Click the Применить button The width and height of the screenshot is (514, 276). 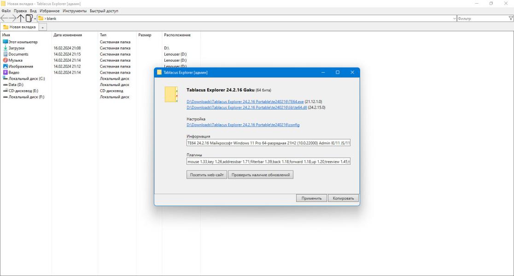[x=311, y=198]
